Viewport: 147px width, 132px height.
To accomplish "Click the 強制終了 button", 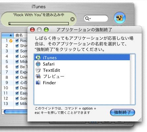I will click(123, 112).
